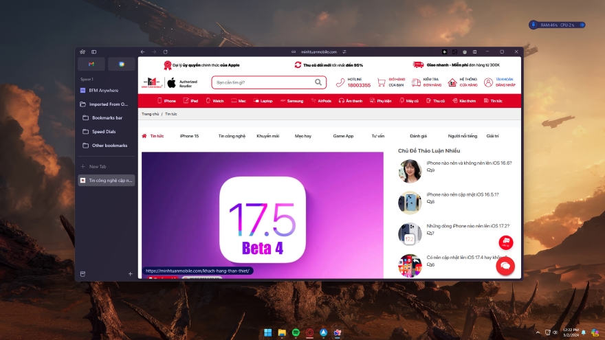This screenshot has height=340, width=605.
Task: Open the Samsung menu in red navbar
Action: pos(291,100)
